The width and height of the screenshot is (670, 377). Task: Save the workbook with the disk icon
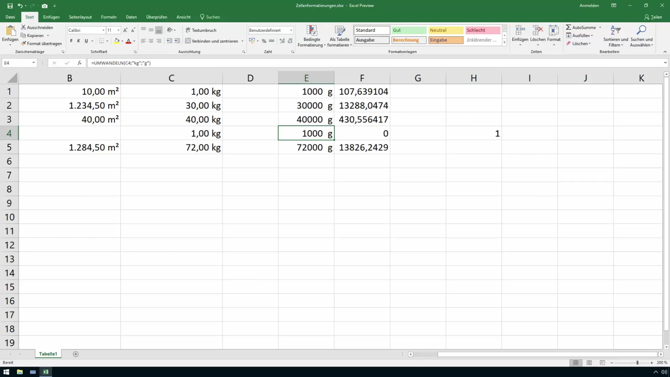10,6
